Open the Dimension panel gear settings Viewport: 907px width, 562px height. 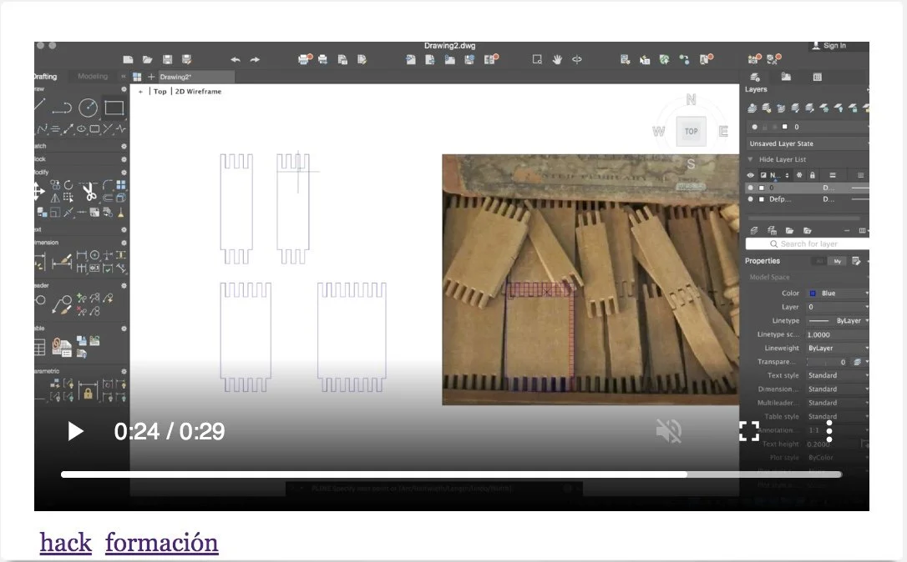(124, 243)
